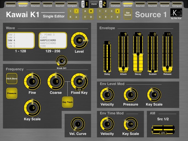The height and width of the screenshot is (141, 188).
Task: Click Env Level Mod Pressure knob
Action: (x=131, y=95)
